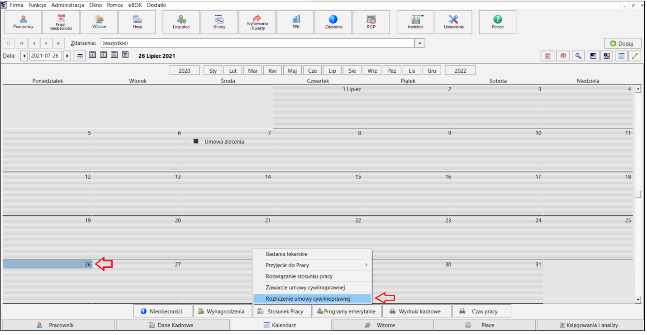Select calendar view icon labeled 7

[x=103, y=55]
